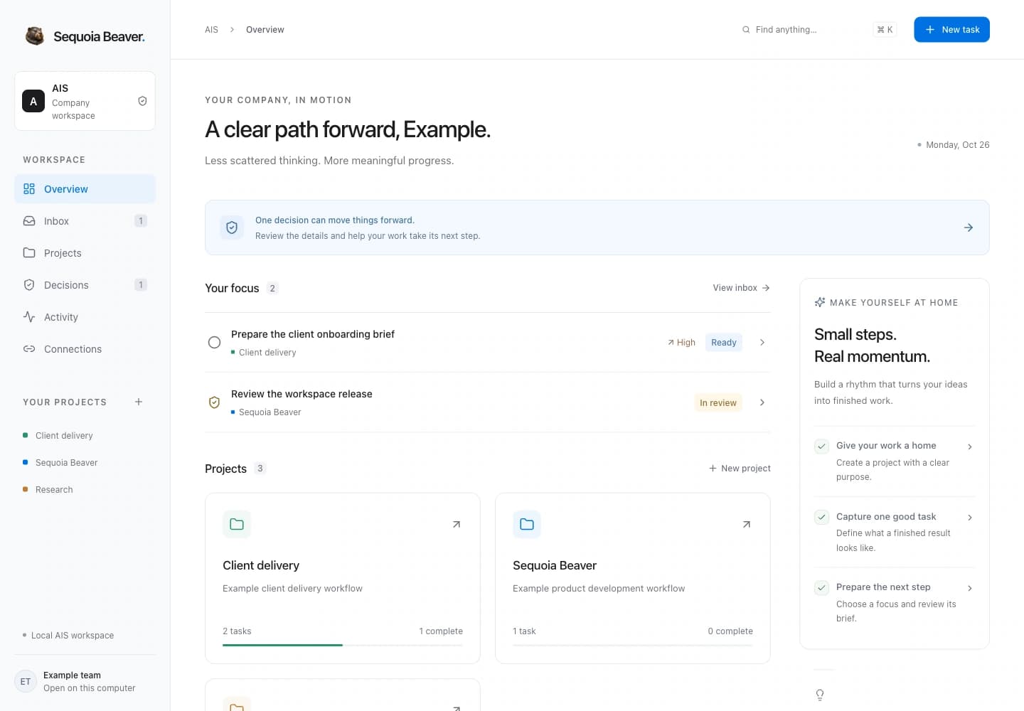Click the lightbulb icon below onboarding panel

(820, 695)
